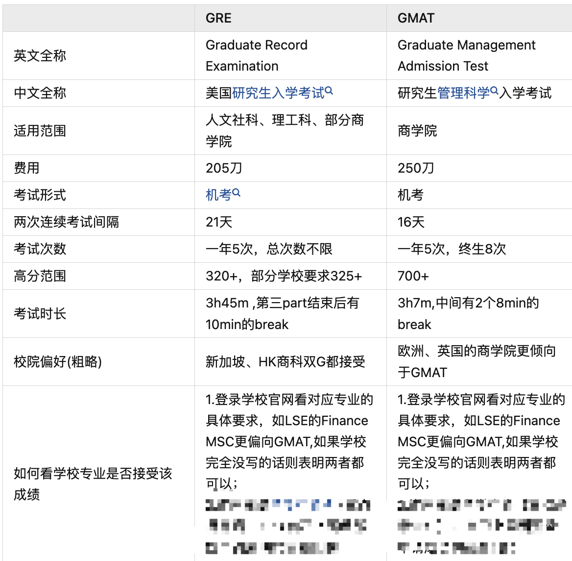Follow the blue 机考 link
The image size is (572, 561).
(218, 195)
